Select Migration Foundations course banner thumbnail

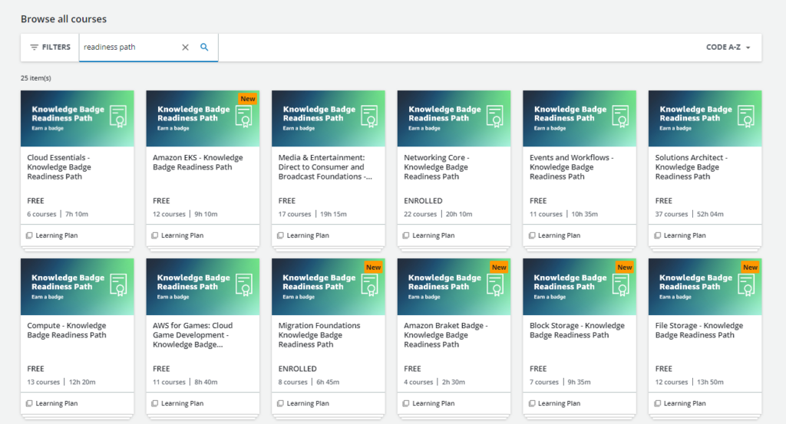(329, 286)
